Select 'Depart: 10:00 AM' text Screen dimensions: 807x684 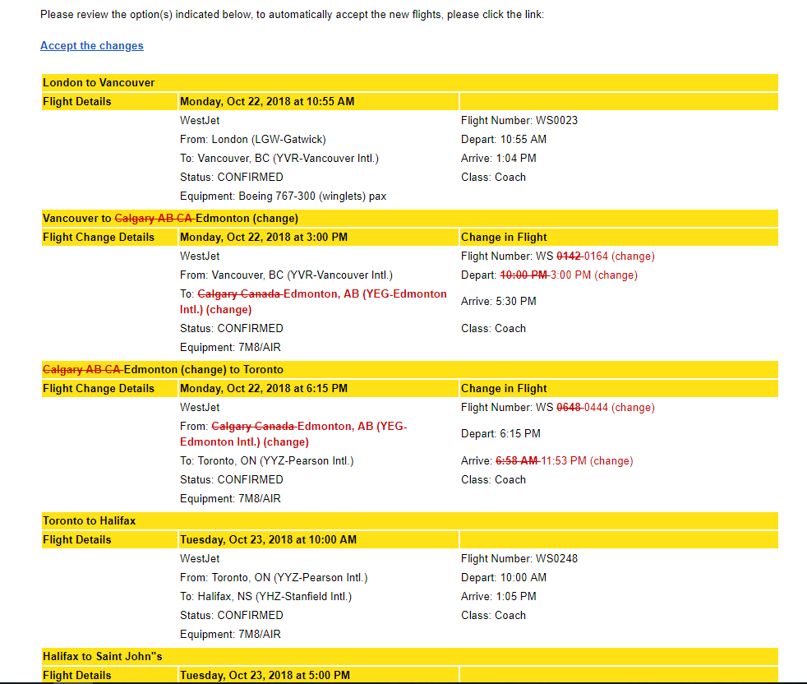(504, 578)
